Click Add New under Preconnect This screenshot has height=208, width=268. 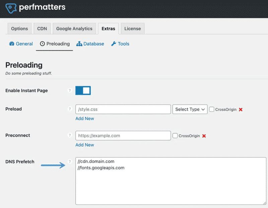(x=85, y=145)
